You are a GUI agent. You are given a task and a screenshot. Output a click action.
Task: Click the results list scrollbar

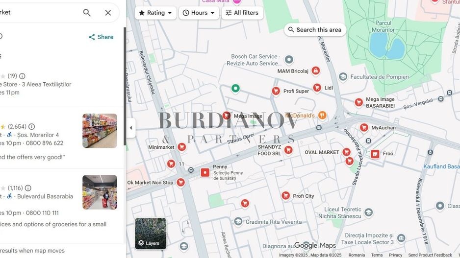click(x=125, y=86)
